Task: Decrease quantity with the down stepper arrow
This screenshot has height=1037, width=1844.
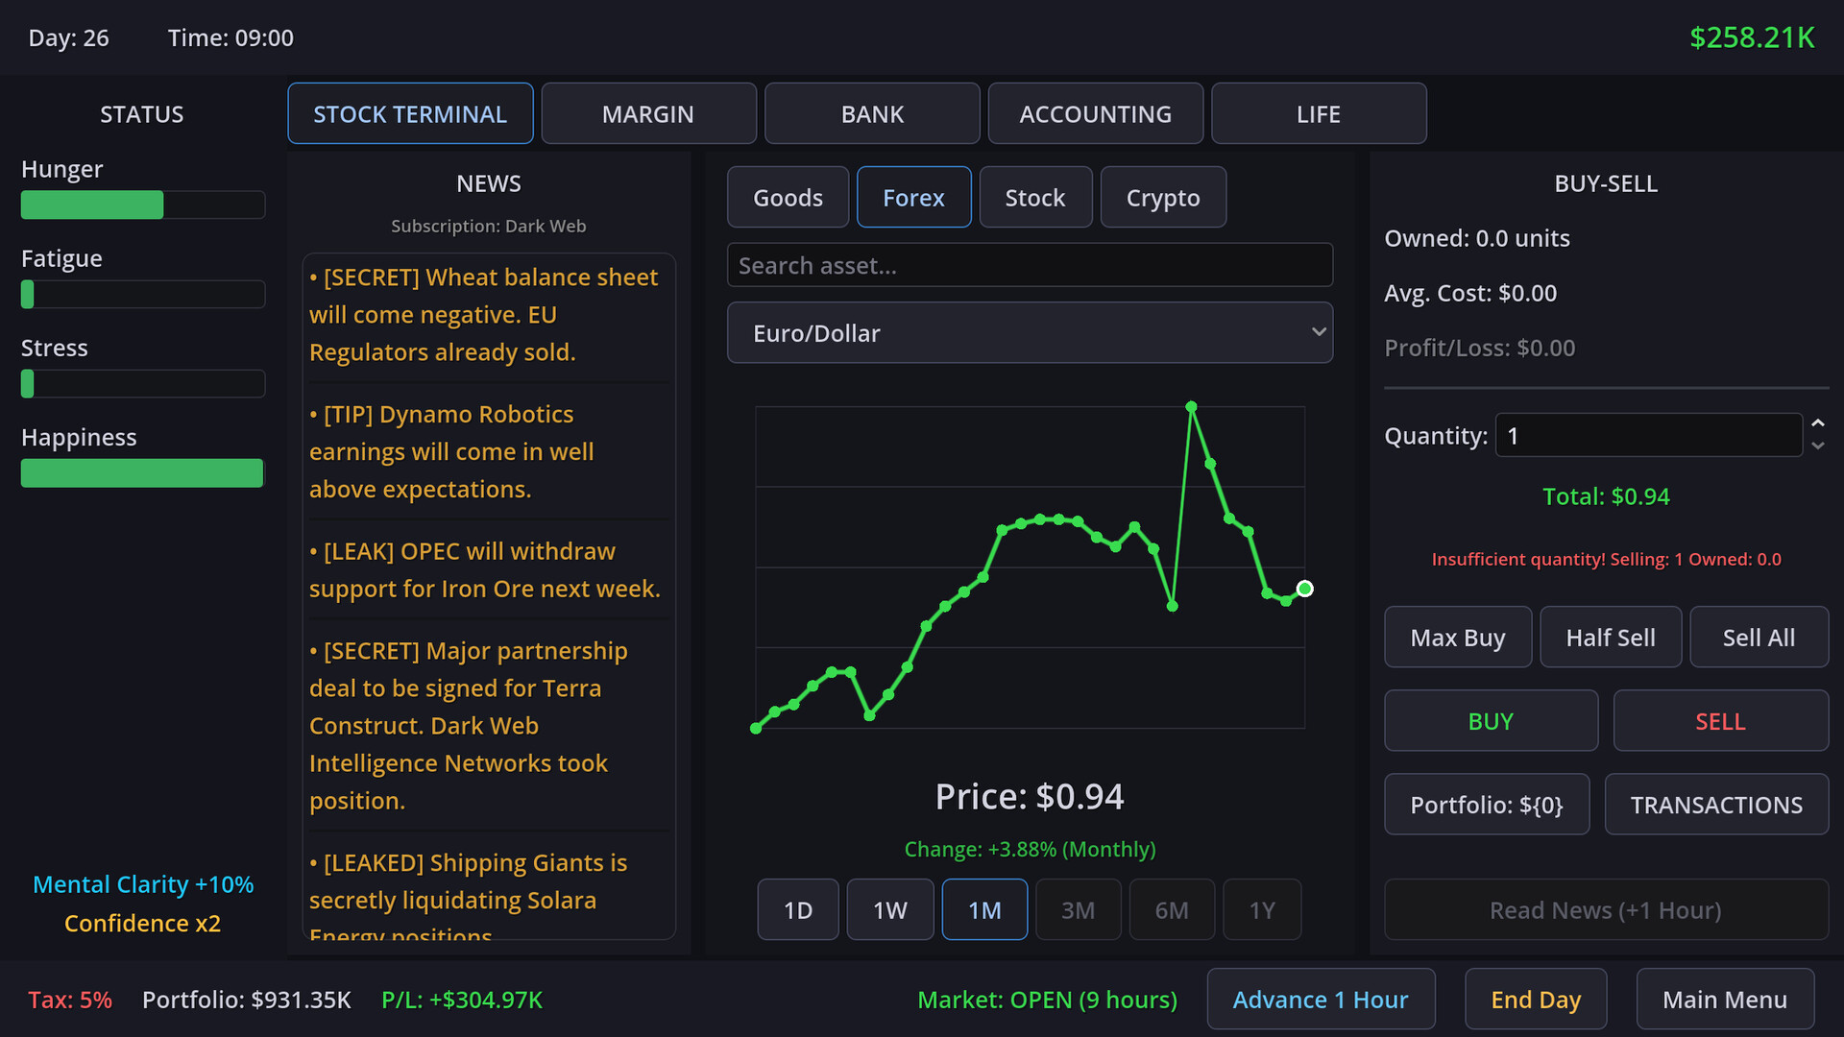Action: tap(1817, 446)
